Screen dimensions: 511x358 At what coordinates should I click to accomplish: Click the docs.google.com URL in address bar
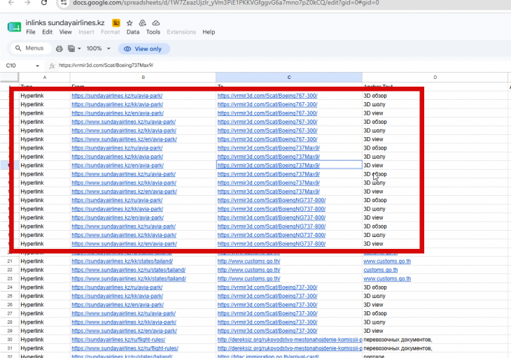(226, 3)
